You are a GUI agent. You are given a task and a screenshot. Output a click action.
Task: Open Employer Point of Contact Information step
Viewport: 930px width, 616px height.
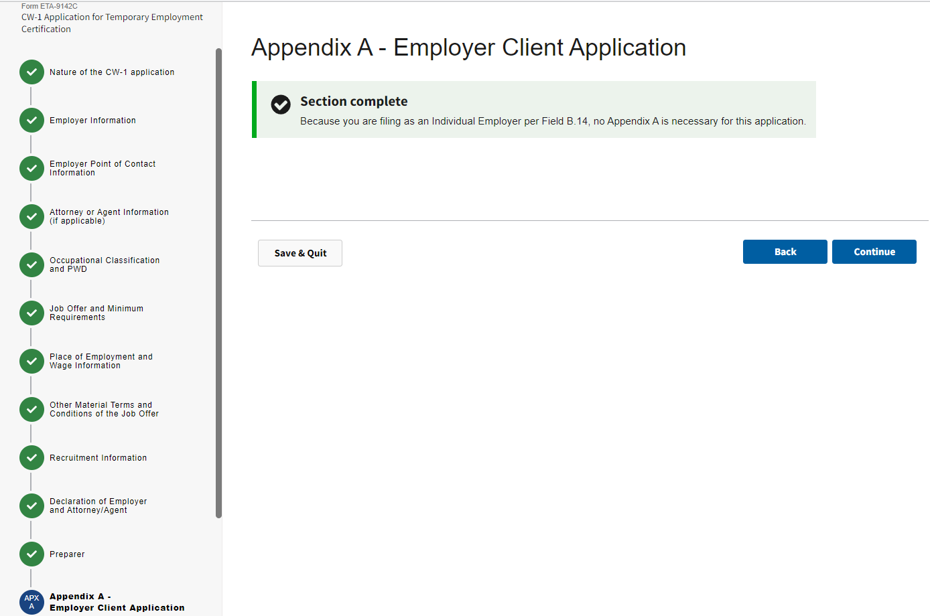tap(102, 168)
